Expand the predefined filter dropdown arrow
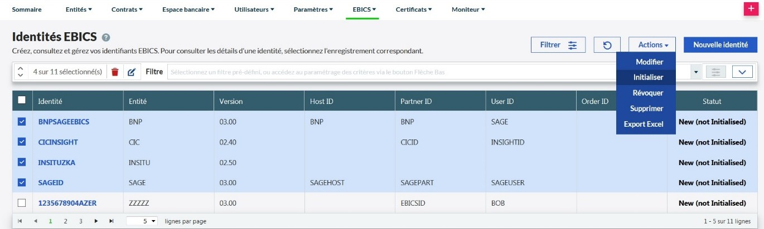Viewport: 764px width, 229px height. point(695,72)
